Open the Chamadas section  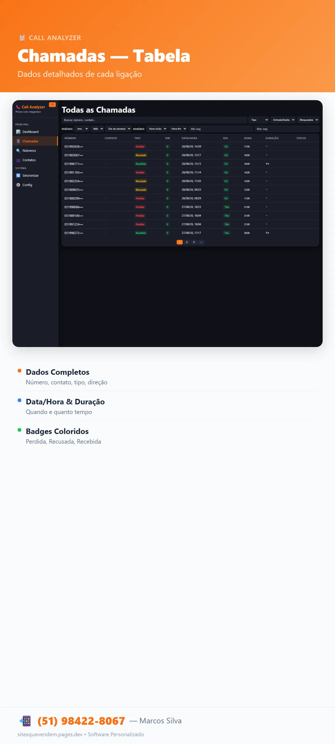(x=35, y=141)
